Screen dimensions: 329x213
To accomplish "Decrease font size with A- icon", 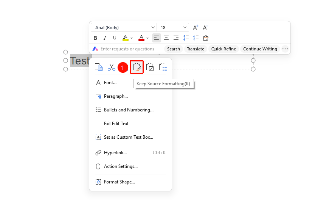I will [206, 27].
